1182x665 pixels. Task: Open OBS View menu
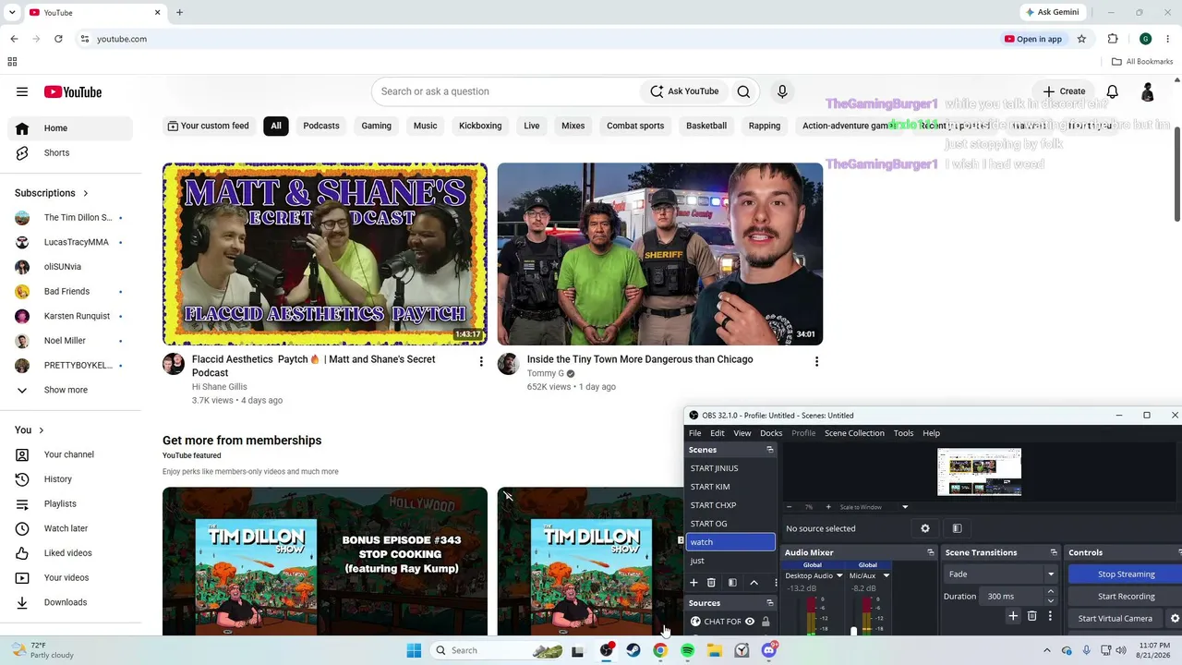[x=742, y=433]
